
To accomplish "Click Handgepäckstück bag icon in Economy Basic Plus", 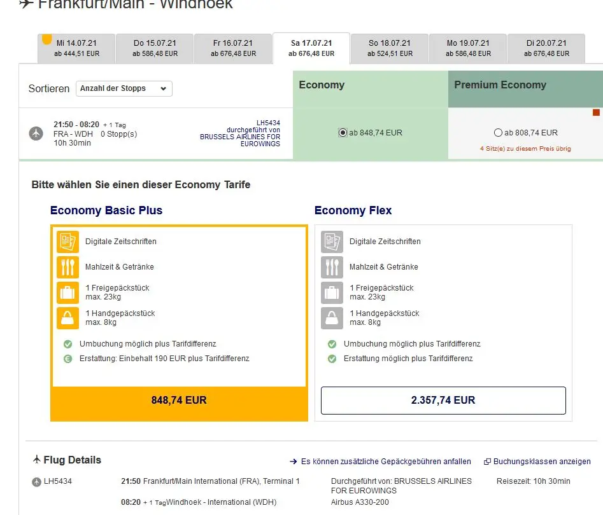I will pyautogui.click(x=67, y=318).
